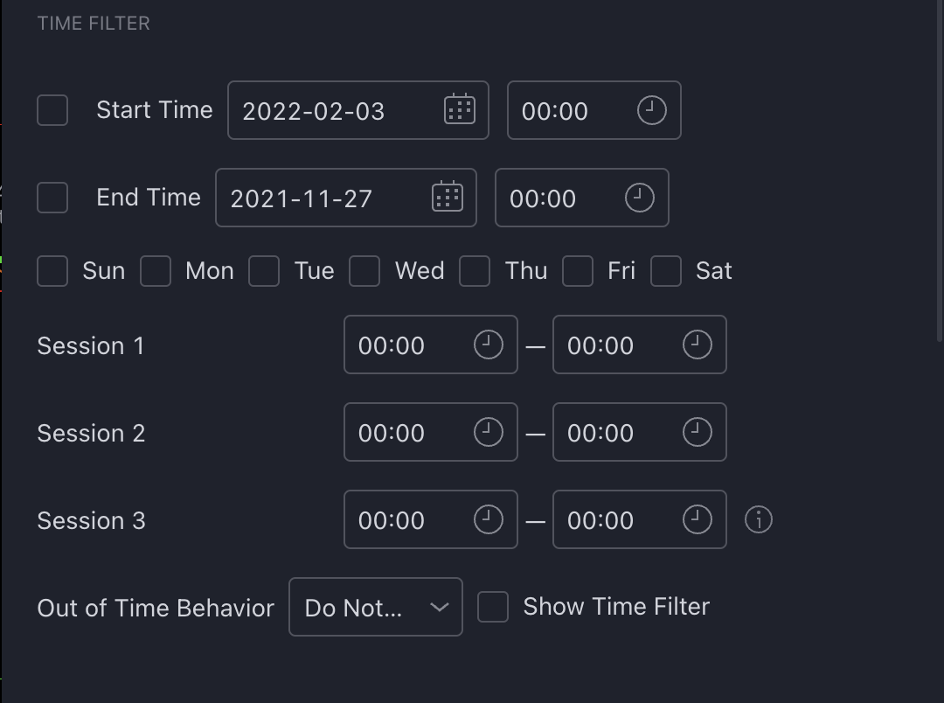Enable the Start Time checkbox
The image size is (944, 703).
(x=52, y=110)
